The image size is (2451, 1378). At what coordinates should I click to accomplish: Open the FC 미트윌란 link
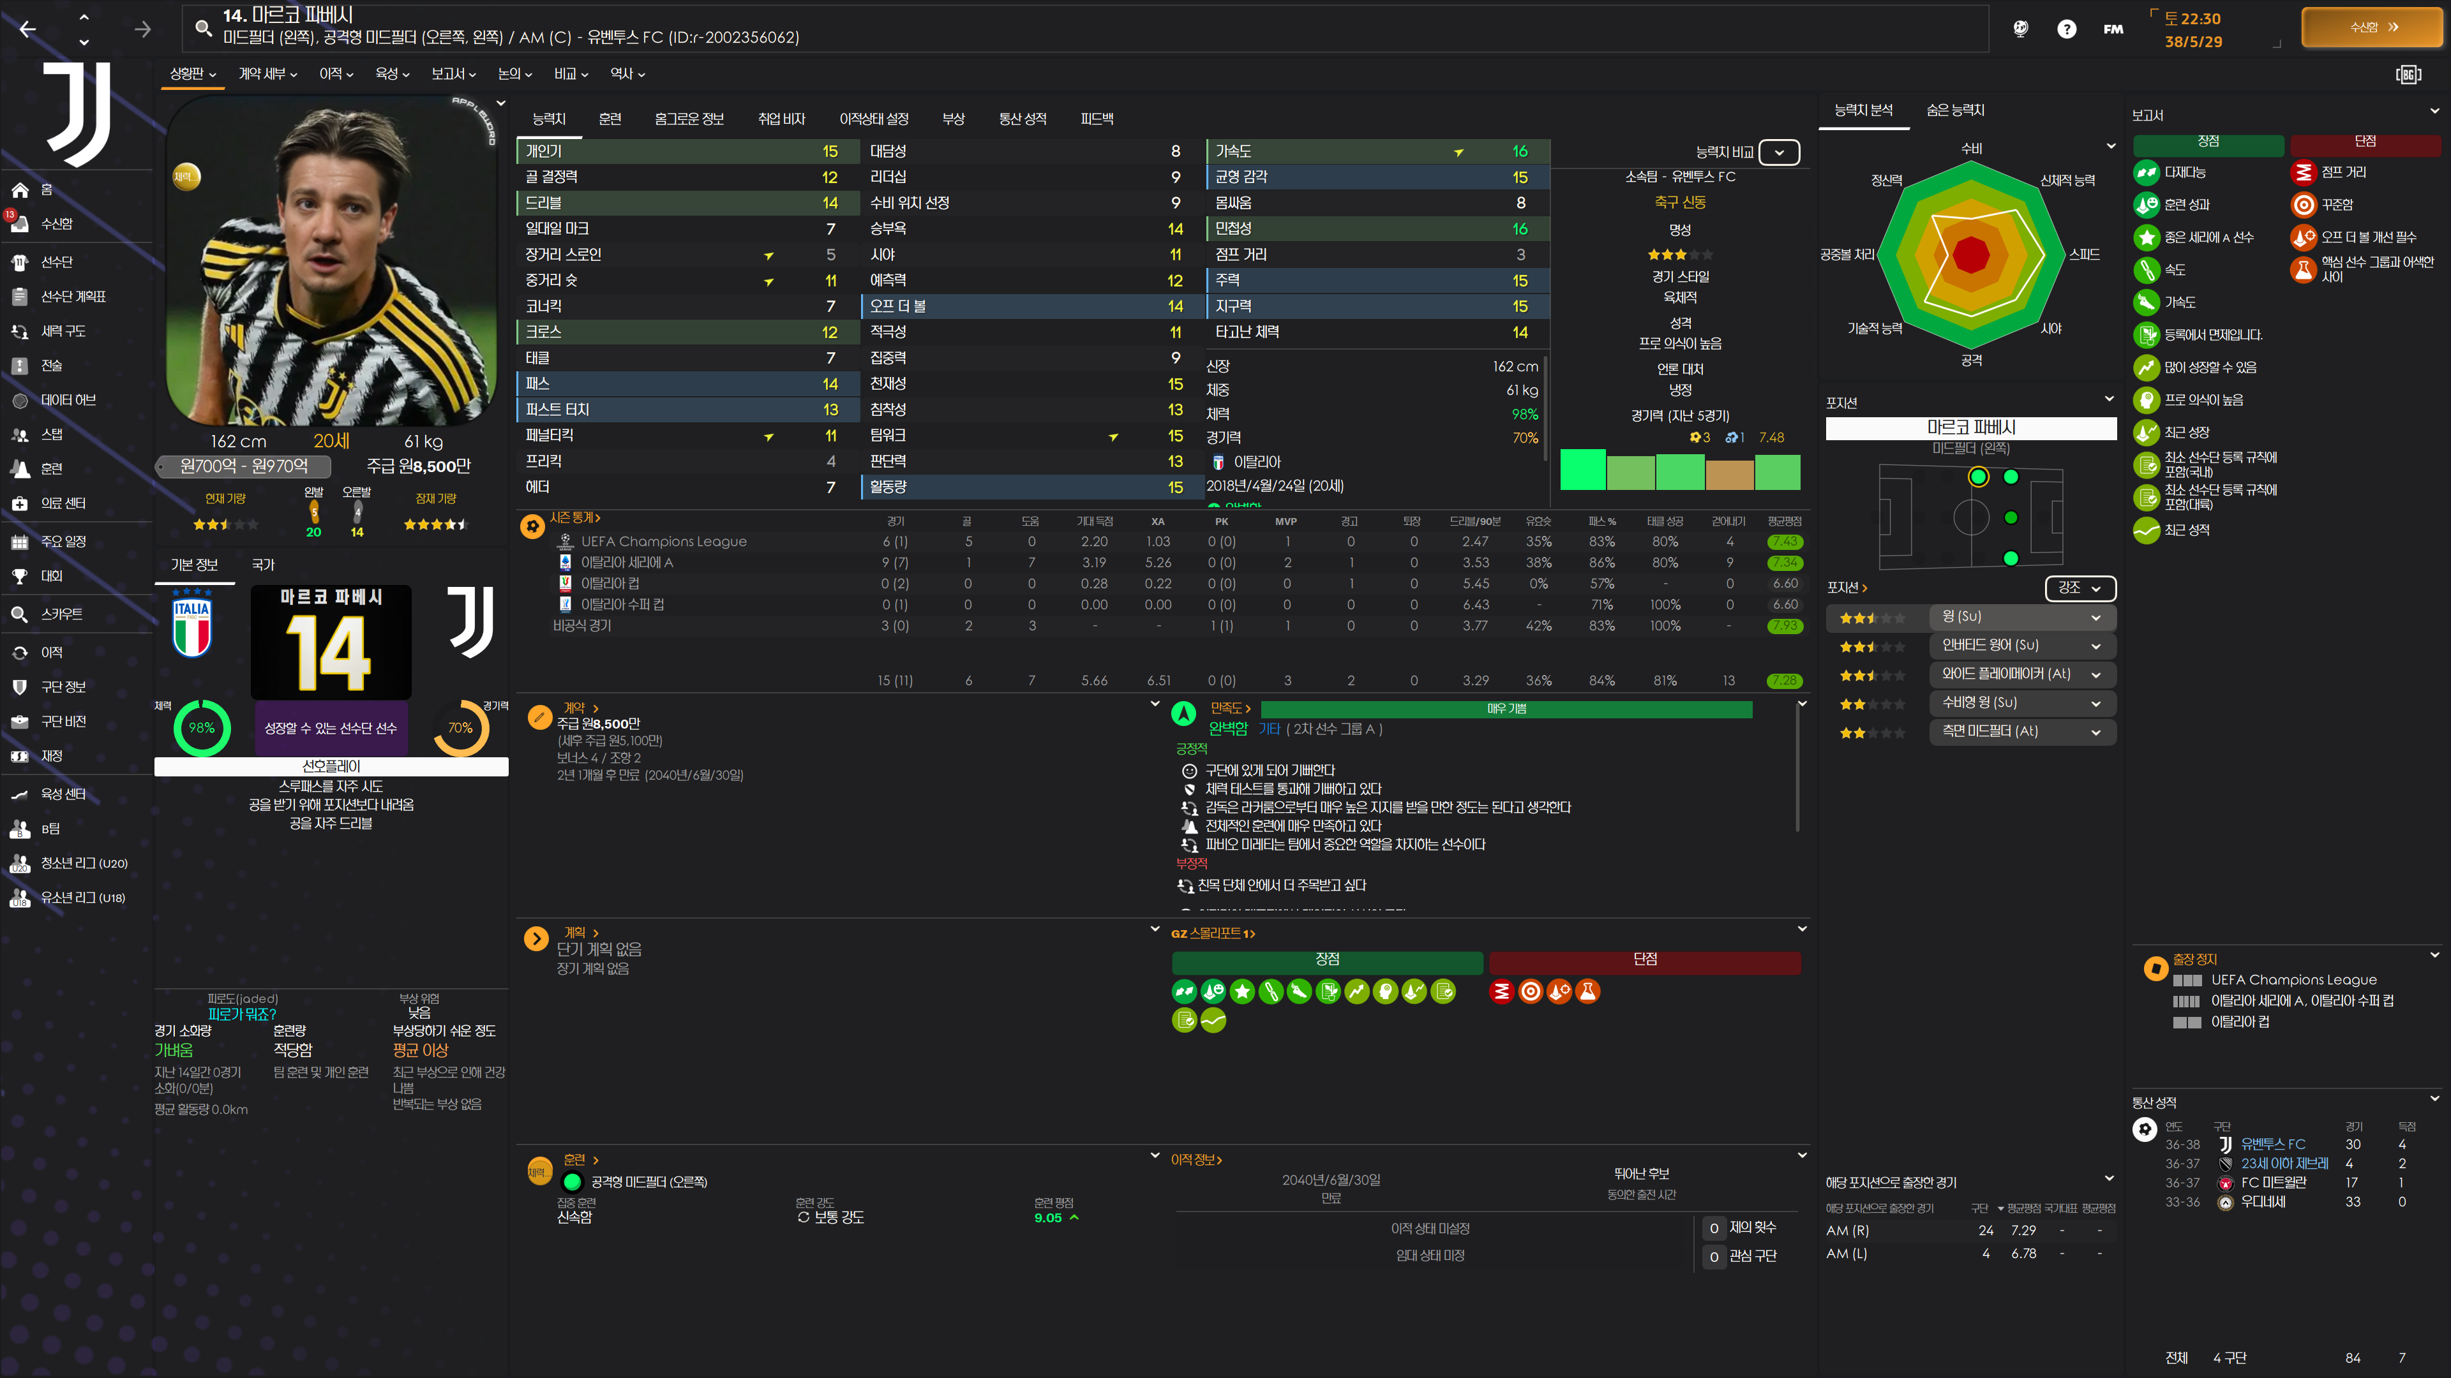(x=2273, y=1182)
